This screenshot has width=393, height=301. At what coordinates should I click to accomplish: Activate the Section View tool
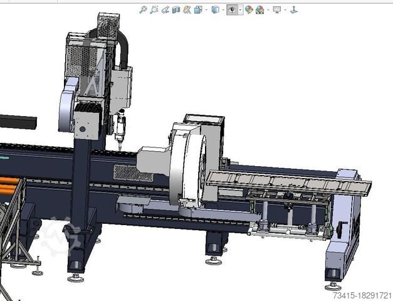click(176, 9)
